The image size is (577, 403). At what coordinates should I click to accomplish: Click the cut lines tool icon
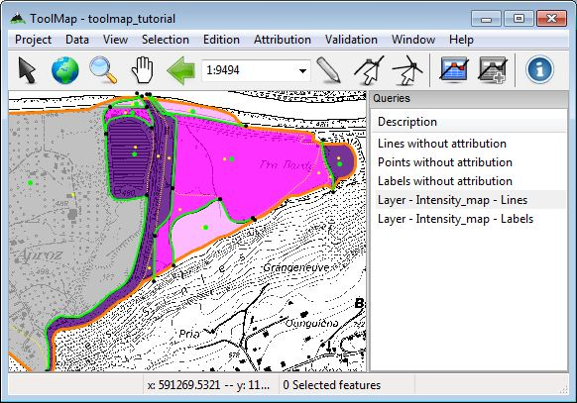point(407,69)
